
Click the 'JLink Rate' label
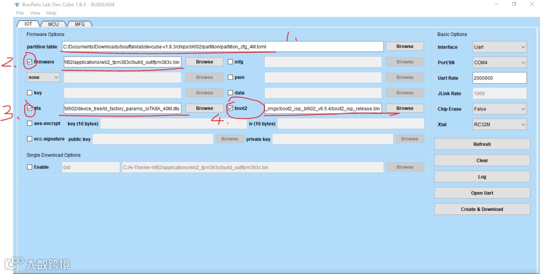pos(449,93)
